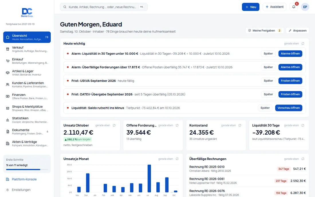Open the notifications bell icon
Screen dimensions: 315x197
tap(294, 7)
